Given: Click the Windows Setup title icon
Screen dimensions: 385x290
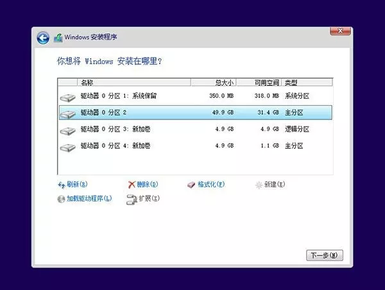Looking at the screenshot, I should (x=58, y=38).
